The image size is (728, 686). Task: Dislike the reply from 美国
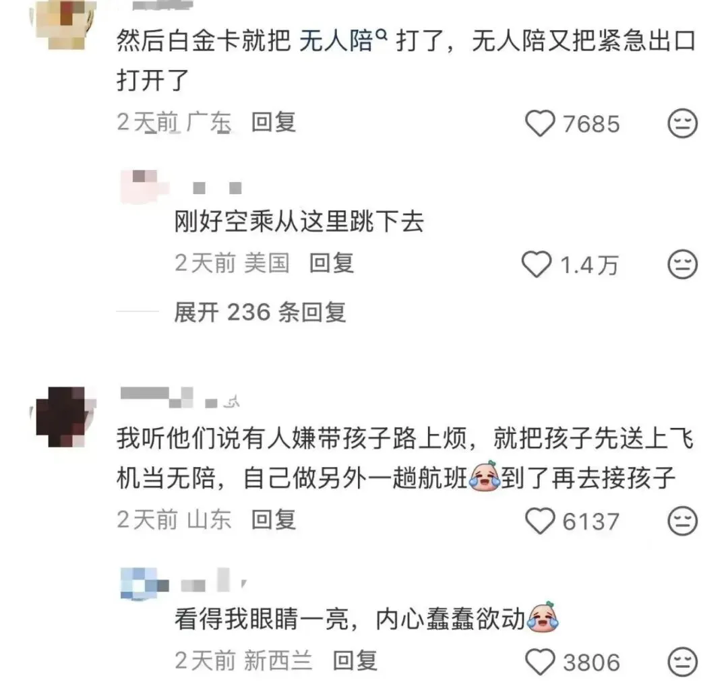coord(682,264)
